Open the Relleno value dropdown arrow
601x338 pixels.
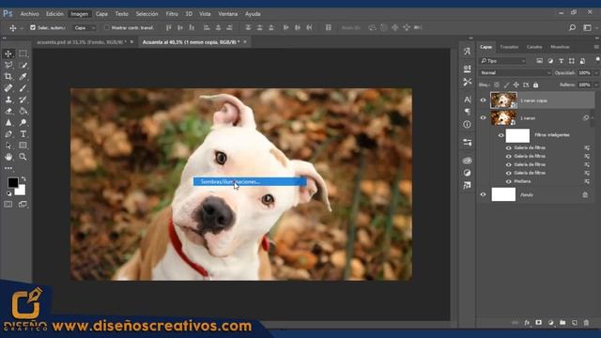point(596,84)
